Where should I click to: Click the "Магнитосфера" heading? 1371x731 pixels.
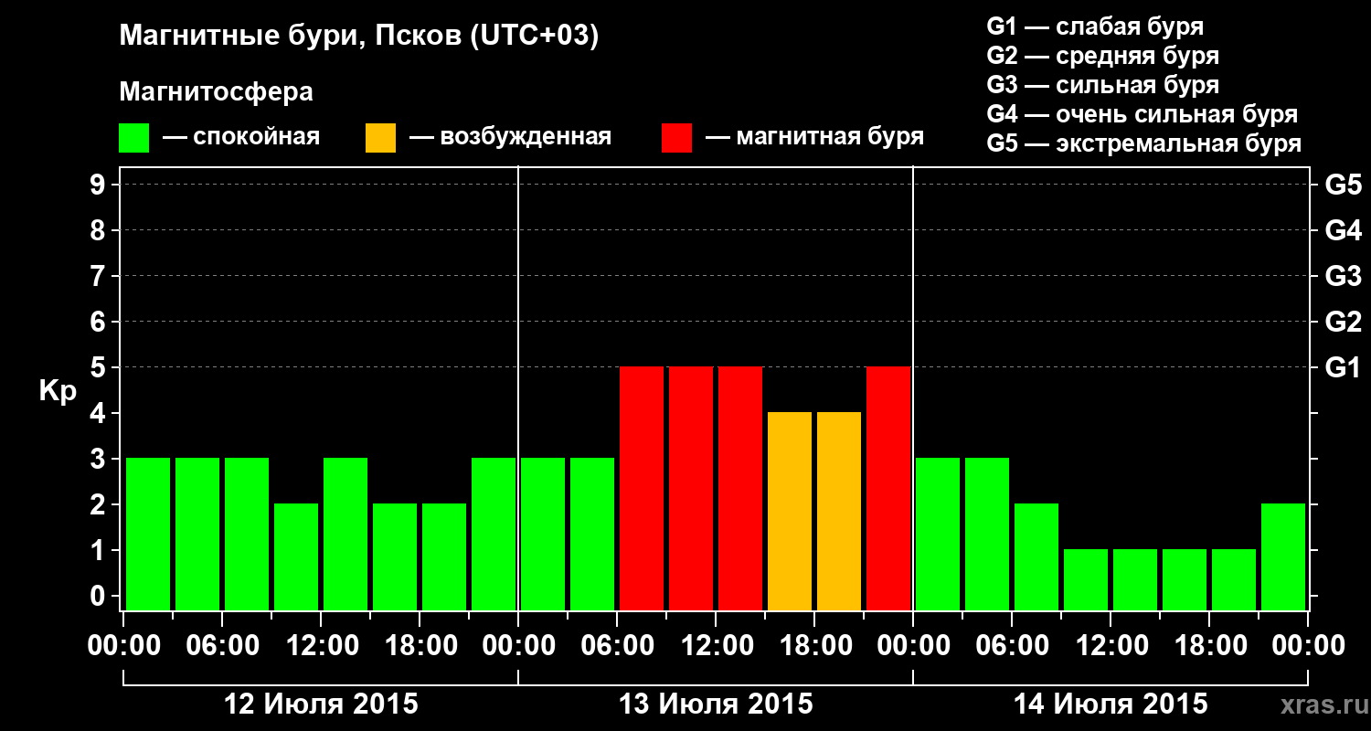pyautogui.click(x=216, y=92)
